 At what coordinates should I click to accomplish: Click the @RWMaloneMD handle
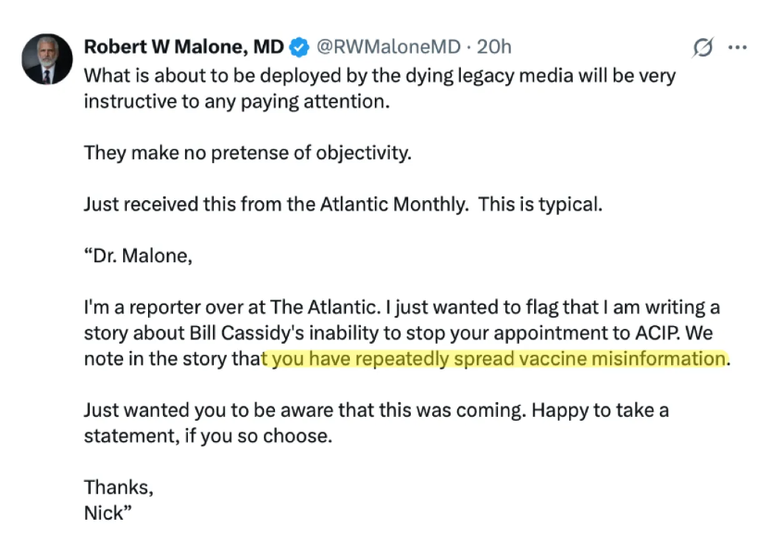[390, 46]
